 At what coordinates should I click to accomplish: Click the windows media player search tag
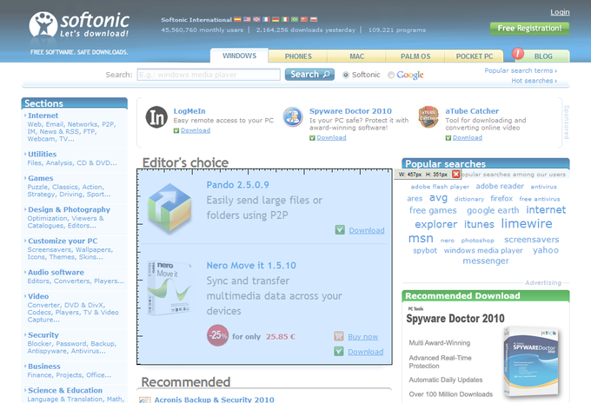pos(483,250)
